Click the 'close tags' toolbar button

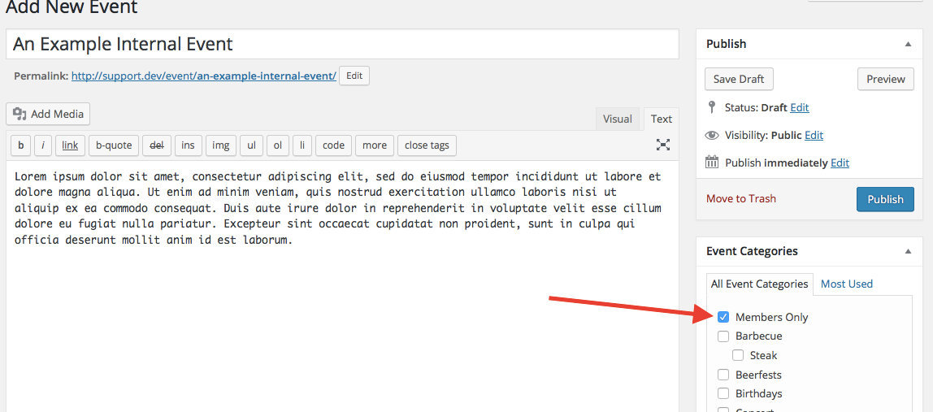pyautogui.click(x=427, y=145)
